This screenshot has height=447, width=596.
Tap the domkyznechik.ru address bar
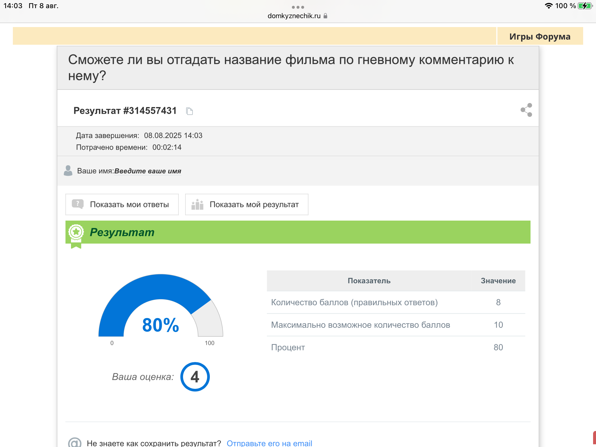pyautogui.click(x=294, y=16)
